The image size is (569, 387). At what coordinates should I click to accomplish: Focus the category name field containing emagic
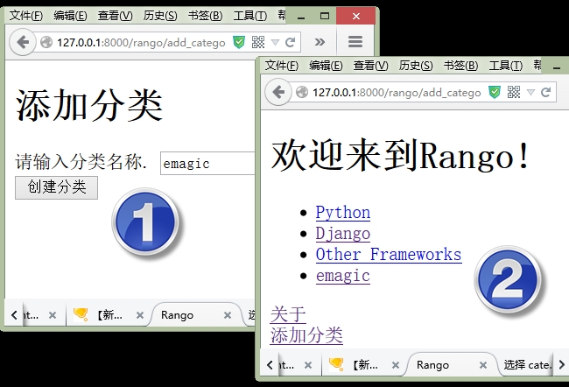(x=208, y=164)
